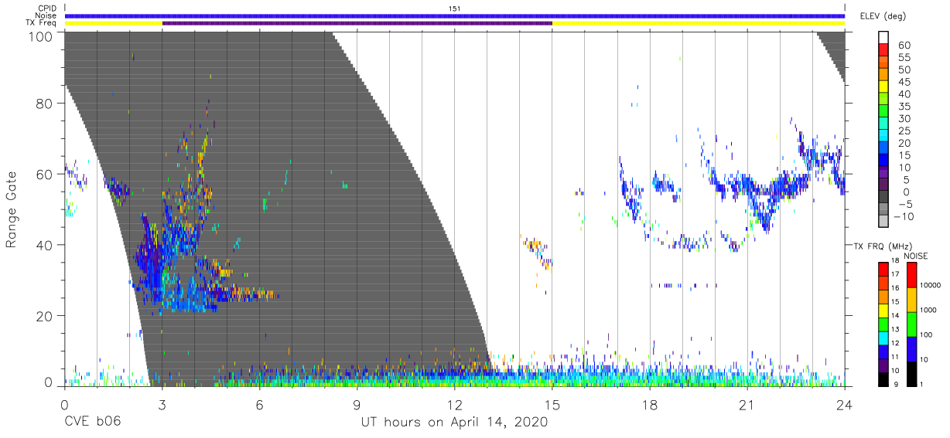Click the '-5' label on the ELEV colorbar
This screenshot has width=950, height=438.
coord(906,204)
